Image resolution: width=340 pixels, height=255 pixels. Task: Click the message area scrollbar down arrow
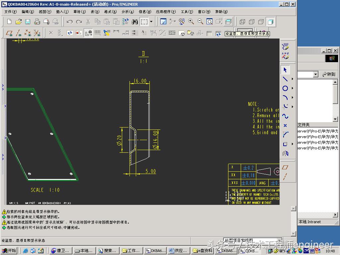(x=293, y=234)
